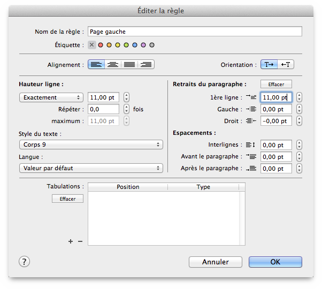This screenshot has width=322, height=289.
Task: Click Effacer next to Retraits du paragraphe
Action: pos(276,84)
